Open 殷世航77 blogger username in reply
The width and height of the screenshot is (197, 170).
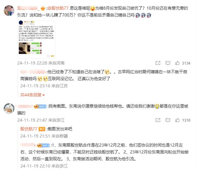click(x=29, y=129)
